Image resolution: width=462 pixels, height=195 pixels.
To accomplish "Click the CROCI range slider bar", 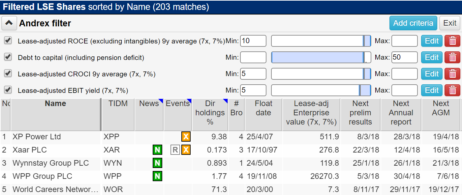I will 321,74.
